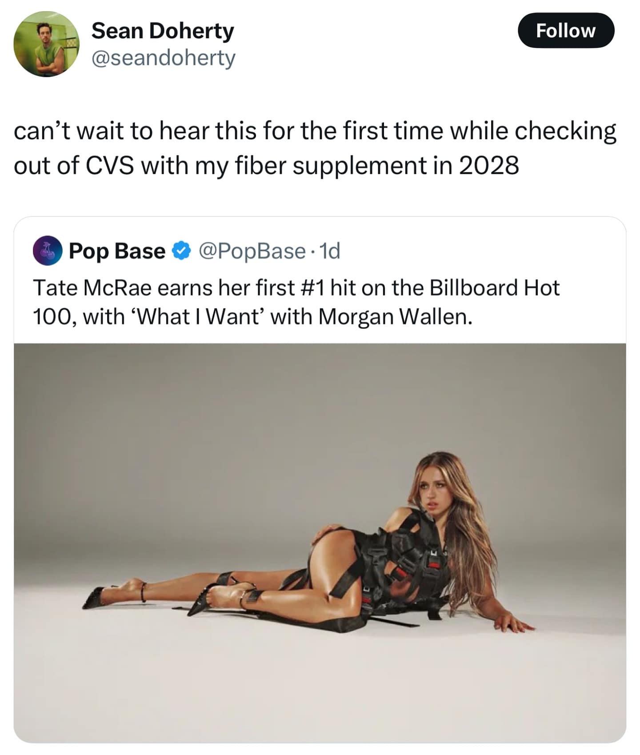640x755 pixels.
Task: Click the Billboard Hot text in quoted post
Action: (x=495, y=288)
